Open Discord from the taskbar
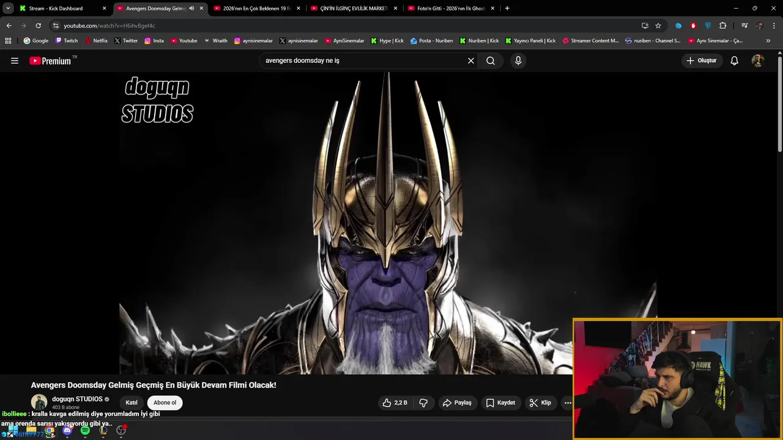 (67, 431)
